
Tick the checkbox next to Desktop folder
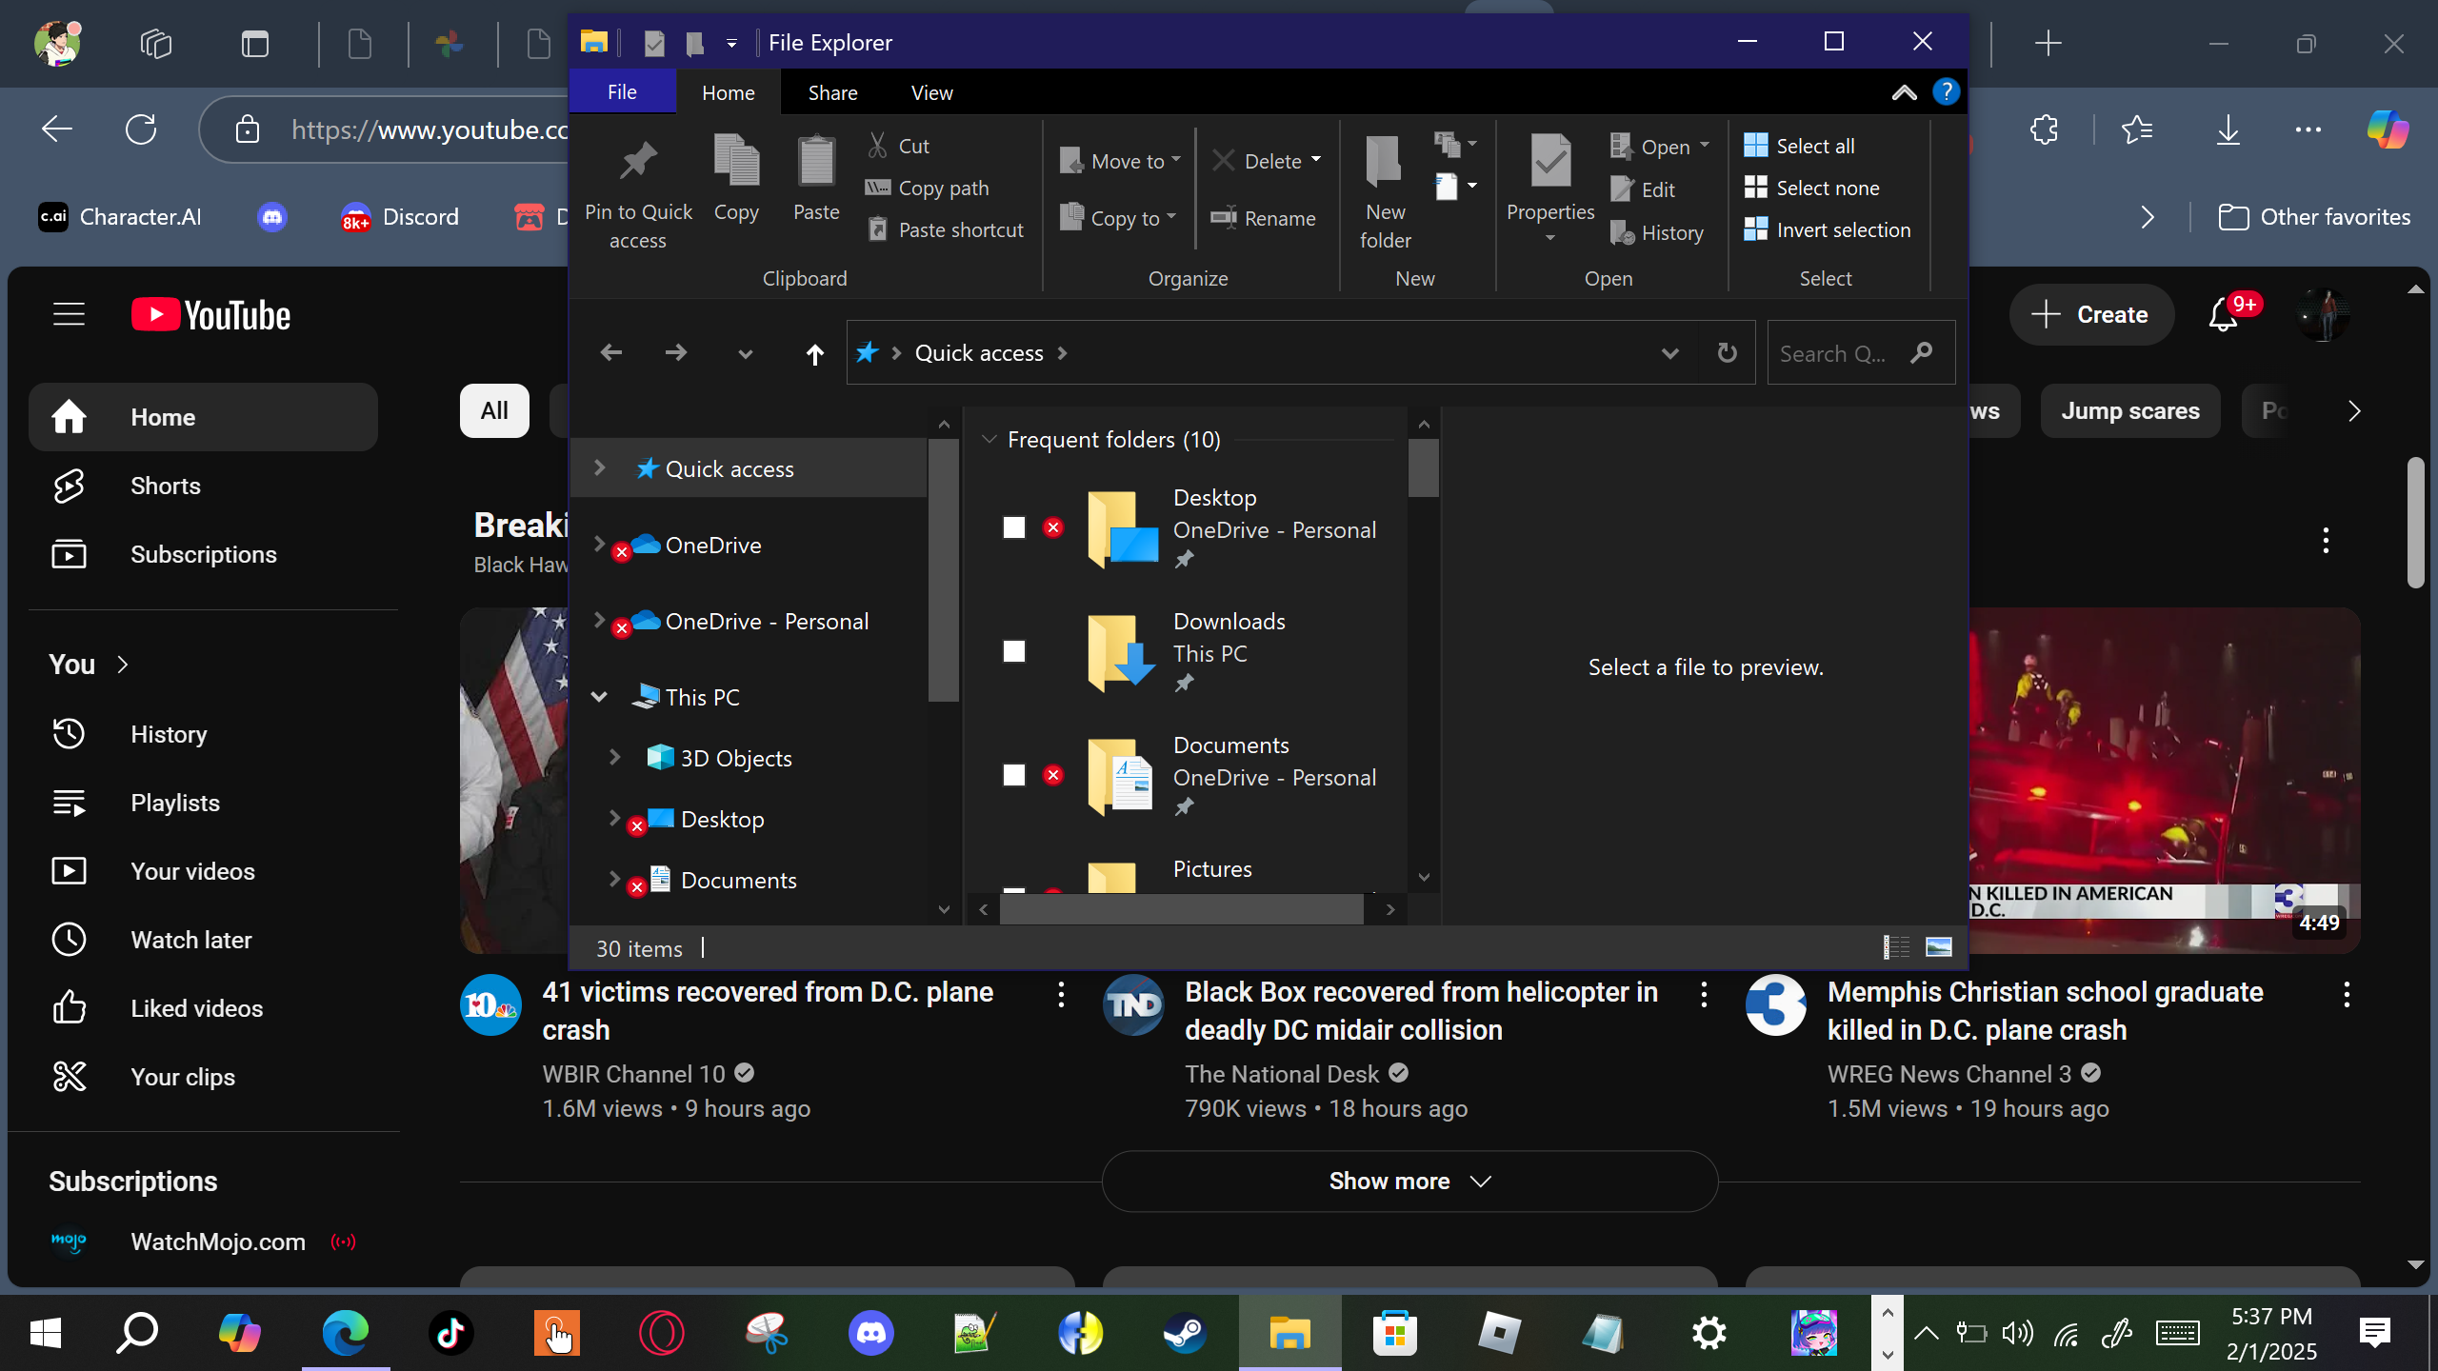pyautogui.click(x=1014, y=527)
